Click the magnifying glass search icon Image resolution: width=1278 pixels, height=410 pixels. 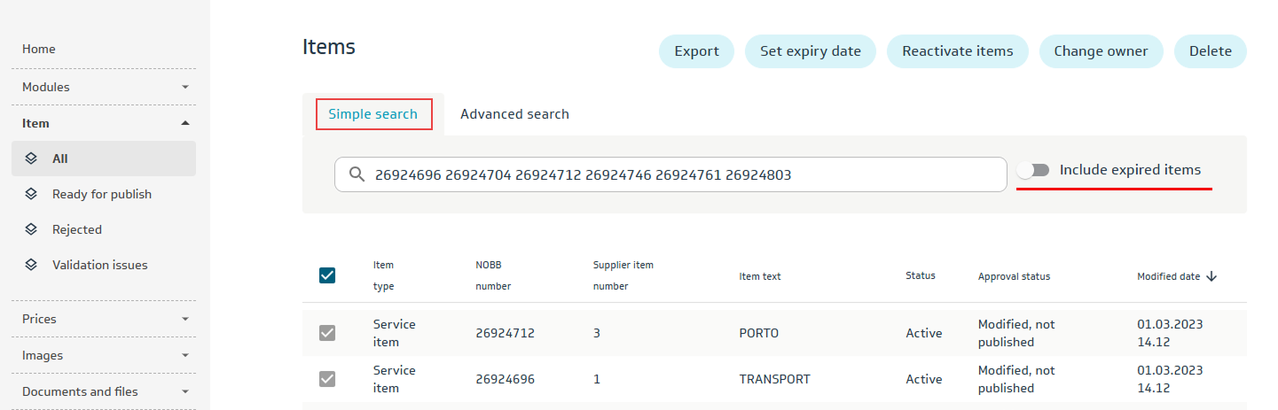[x=357, y=175]
